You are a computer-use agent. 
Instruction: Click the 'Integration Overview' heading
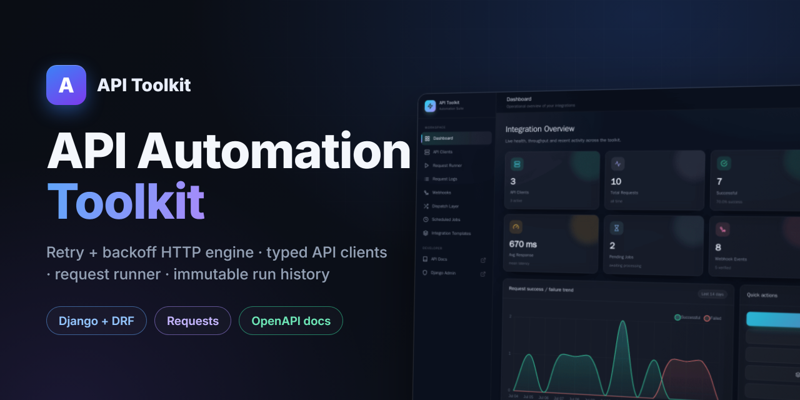click(540, 129)
